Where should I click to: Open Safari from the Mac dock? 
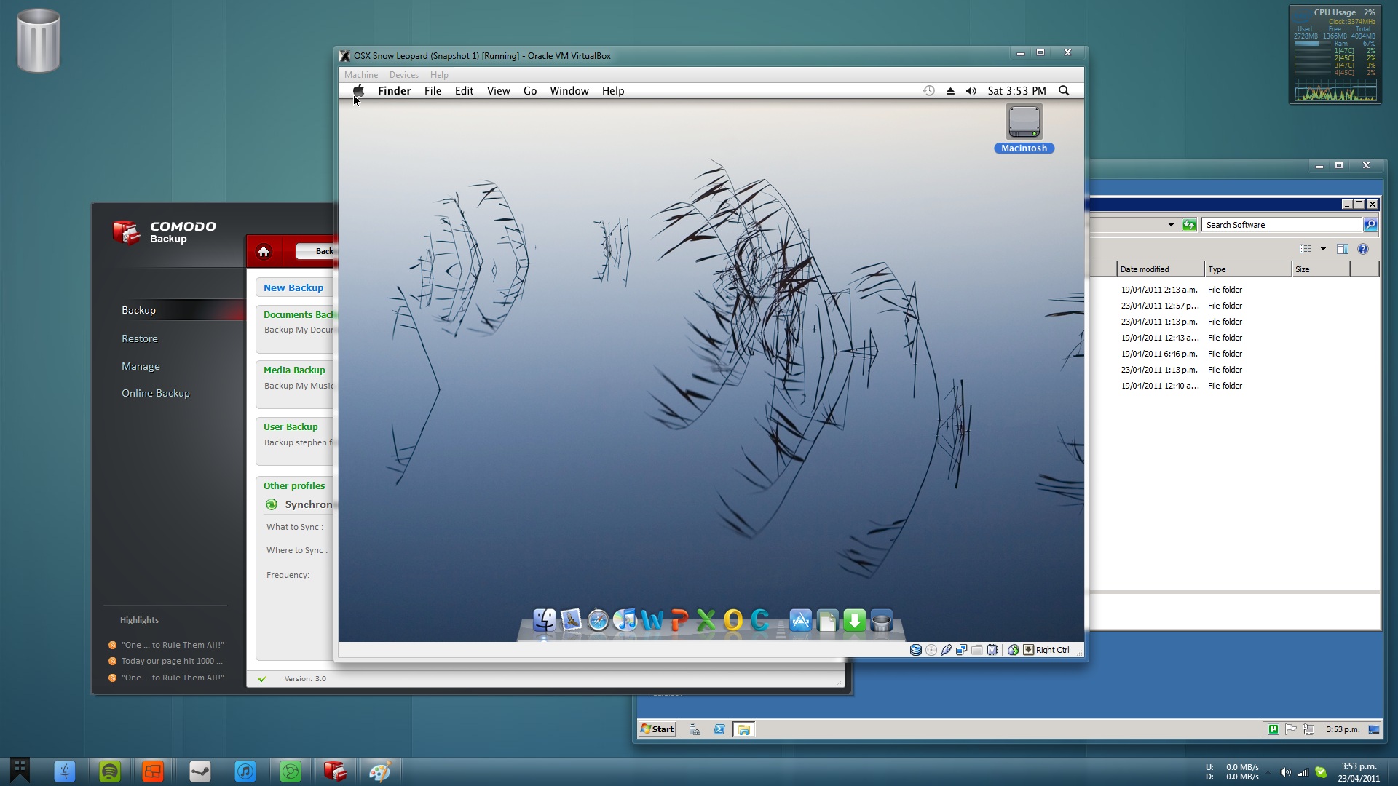point(597,622)
